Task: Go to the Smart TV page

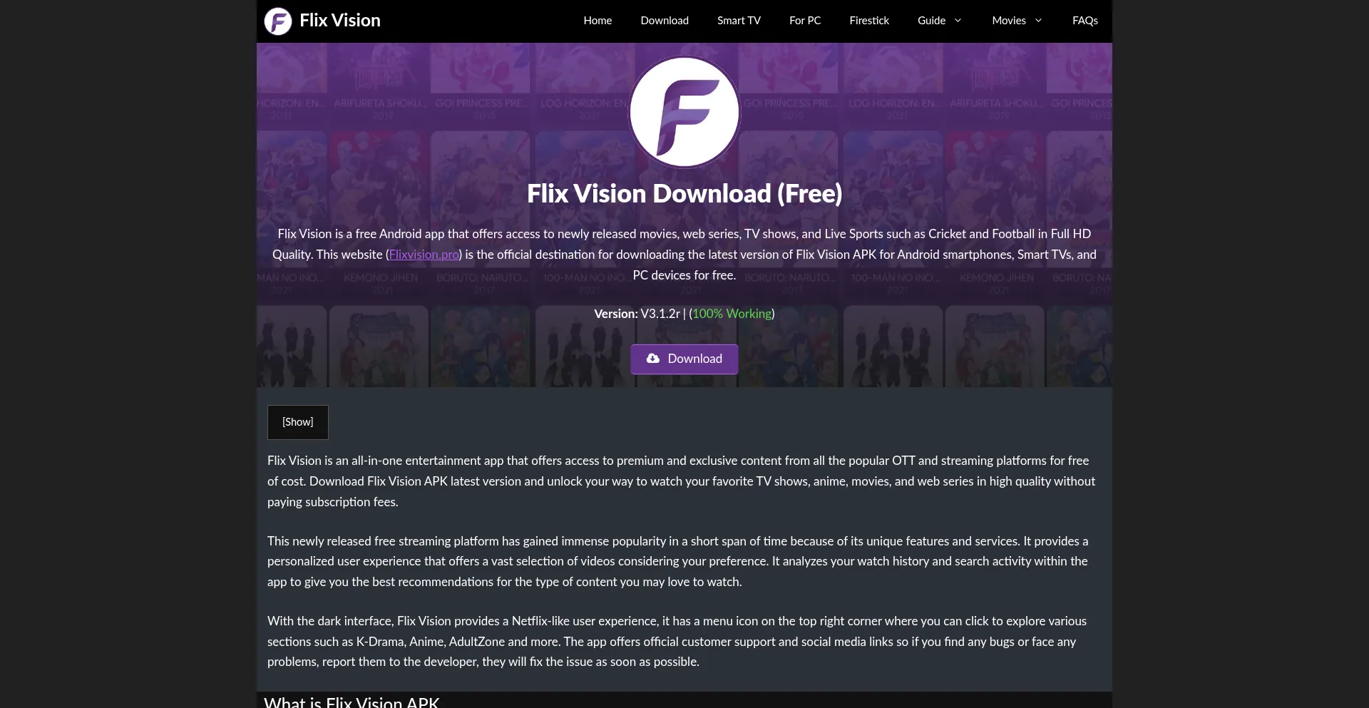Action: pyautogui.click(x=739, y=21)
